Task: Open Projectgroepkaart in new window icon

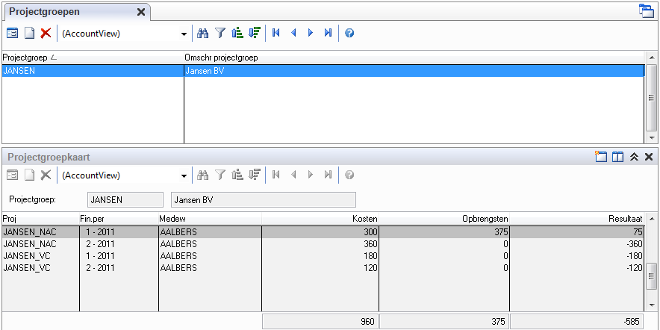Action: (601, 157)
